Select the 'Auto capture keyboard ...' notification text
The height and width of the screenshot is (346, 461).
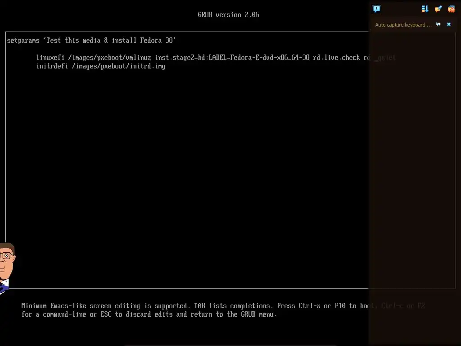(x=403, y=25)
